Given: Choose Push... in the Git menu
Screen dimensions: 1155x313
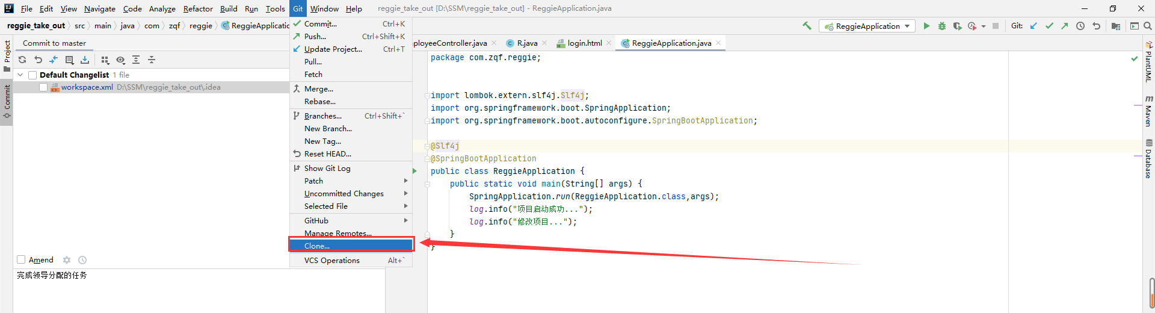Looking at the screenshot, I should point(351,36).
